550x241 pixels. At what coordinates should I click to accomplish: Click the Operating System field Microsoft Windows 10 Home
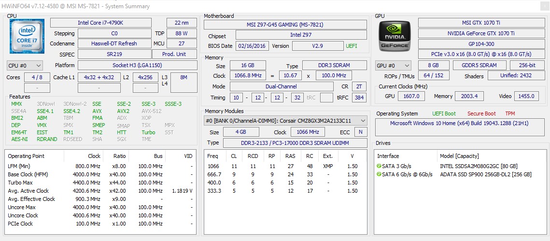coord(460,127)
